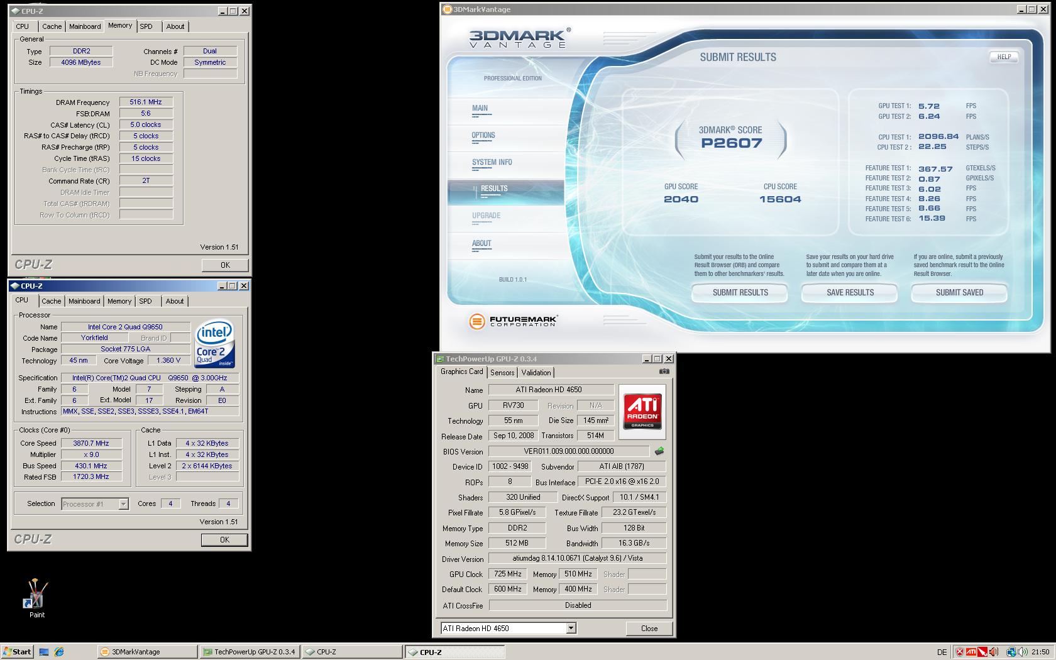Screen dimensions: 1056x660
Task: Open About tab in bottom CPU-Z window
Action: tap(175, 301)
